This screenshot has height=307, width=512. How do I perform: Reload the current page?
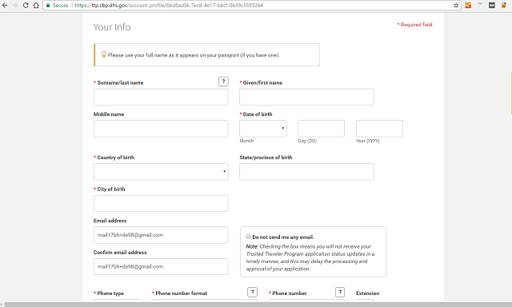point(26,6)
